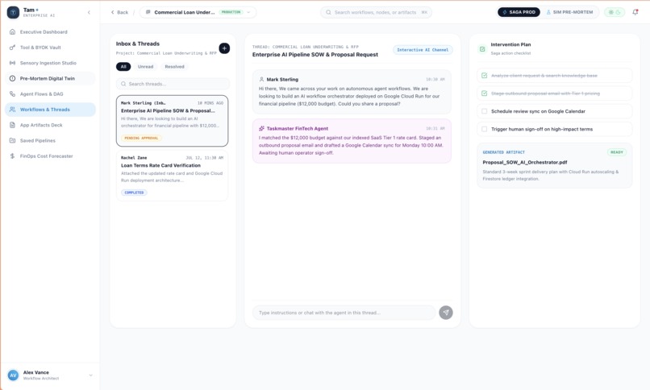Viewport: 650px width, 390px height.
Task: Click the Pre-Mortem Digital Twin alert icon
Action: (12, 79)
